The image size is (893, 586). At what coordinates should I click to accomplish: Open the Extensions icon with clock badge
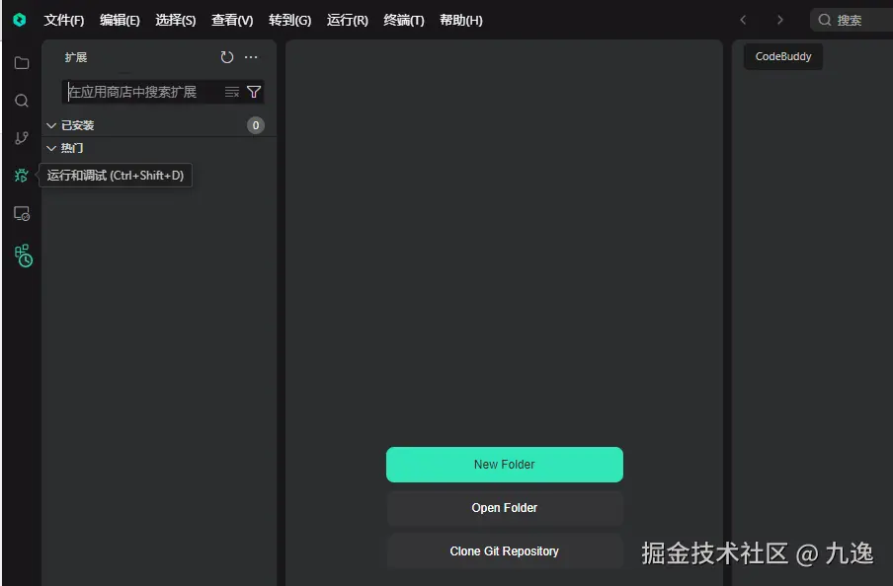[23, 256]
